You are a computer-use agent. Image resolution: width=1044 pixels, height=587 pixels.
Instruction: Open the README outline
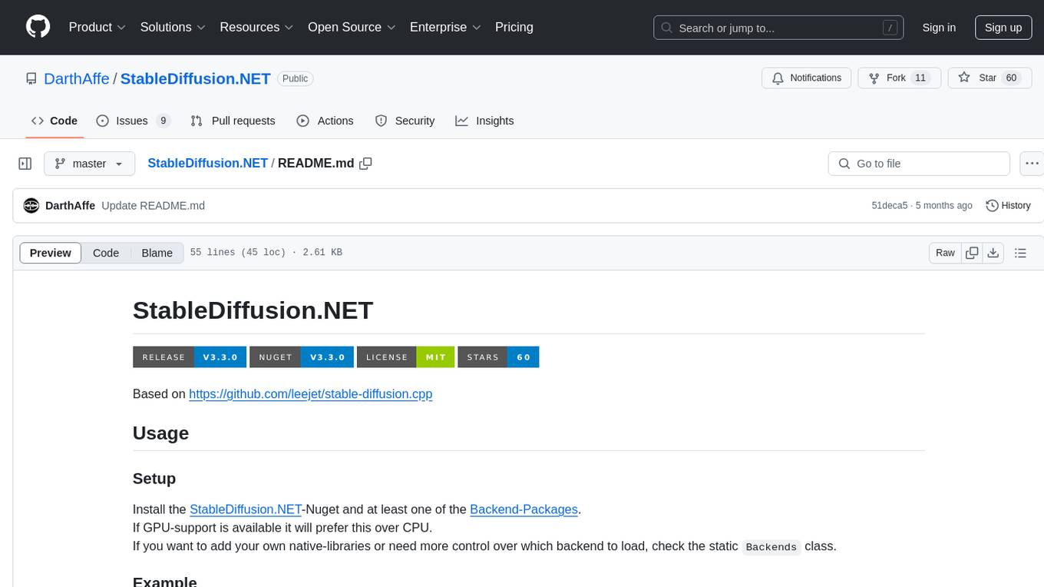(x=1020, y=253)
